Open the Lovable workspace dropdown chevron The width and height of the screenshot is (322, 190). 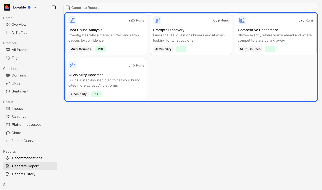[35, 7]
